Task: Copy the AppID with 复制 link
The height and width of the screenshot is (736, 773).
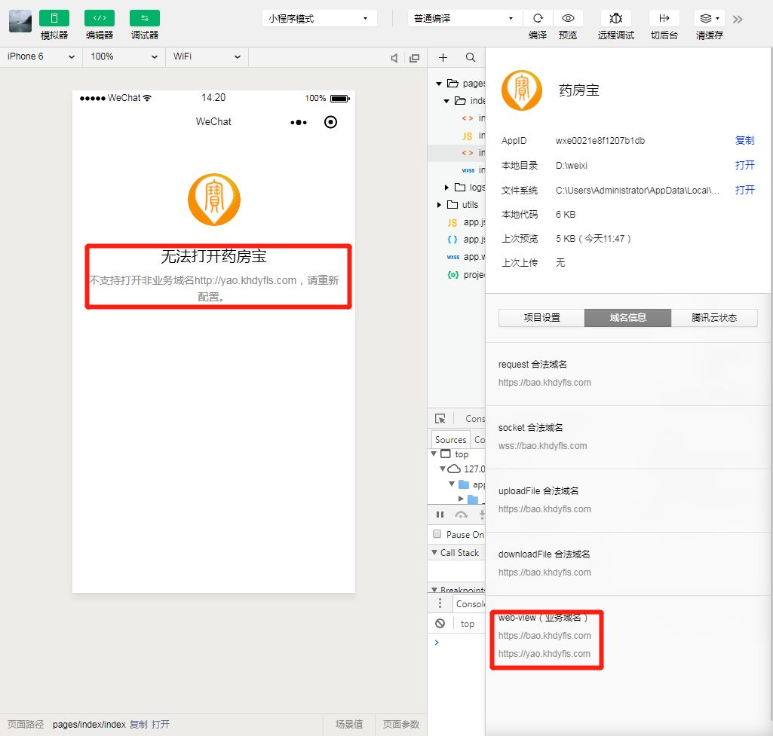Action: 744,140
